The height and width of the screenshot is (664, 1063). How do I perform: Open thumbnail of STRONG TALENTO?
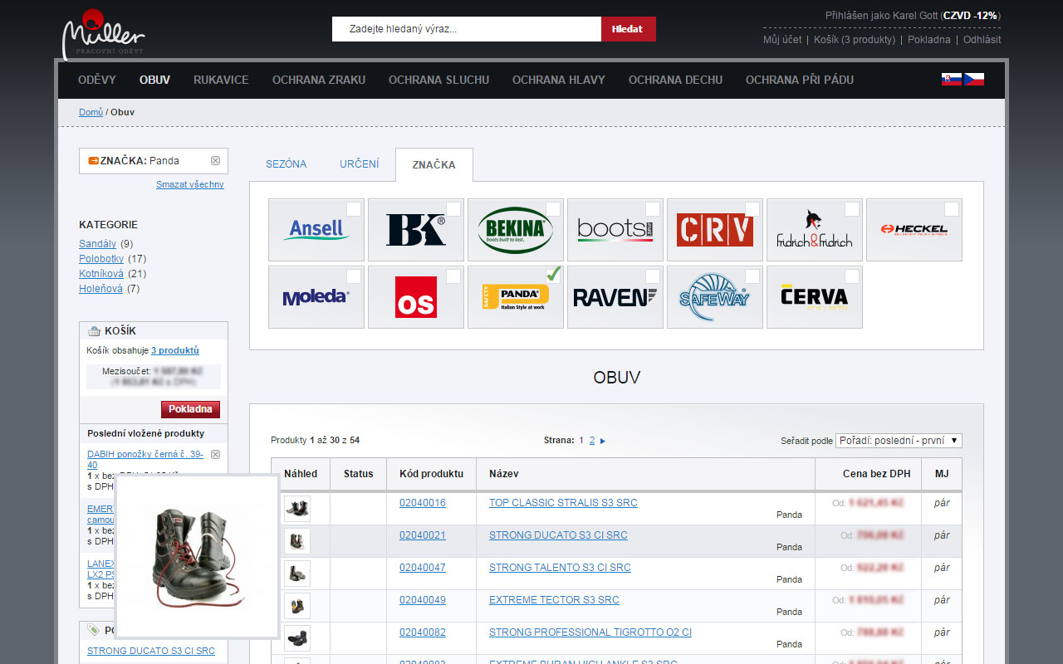pos(297,574)
